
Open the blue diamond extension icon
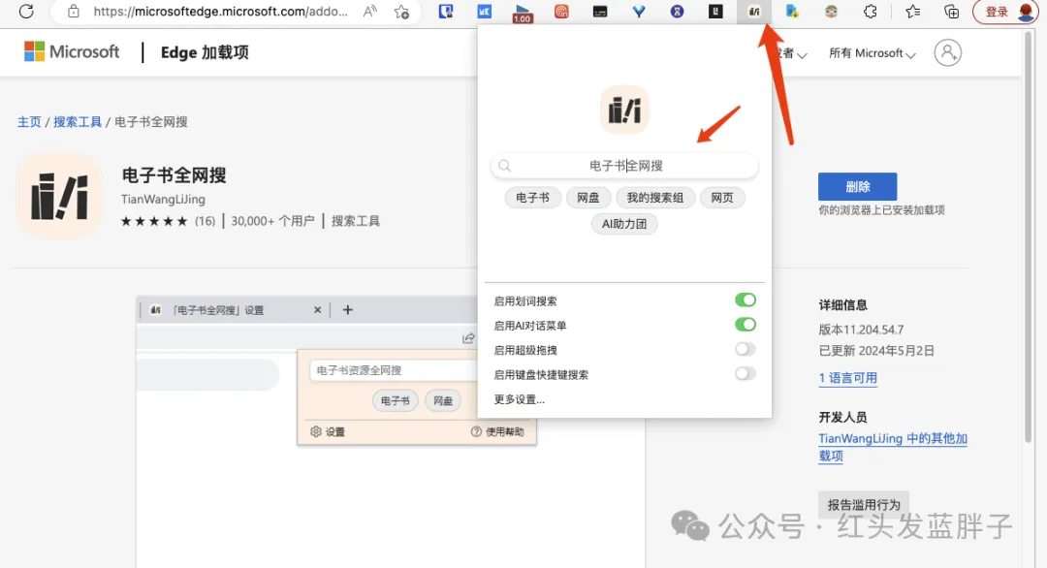(x=638, y=12)
